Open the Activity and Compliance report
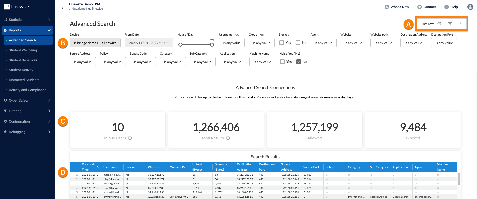The width and height of the screenshot is (477, 199). tap(28, 90)
